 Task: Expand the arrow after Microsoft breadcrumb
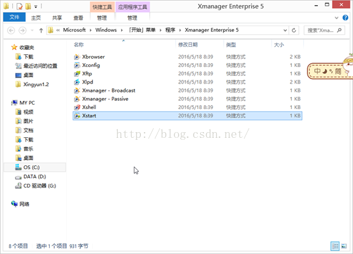coord(90,30)
